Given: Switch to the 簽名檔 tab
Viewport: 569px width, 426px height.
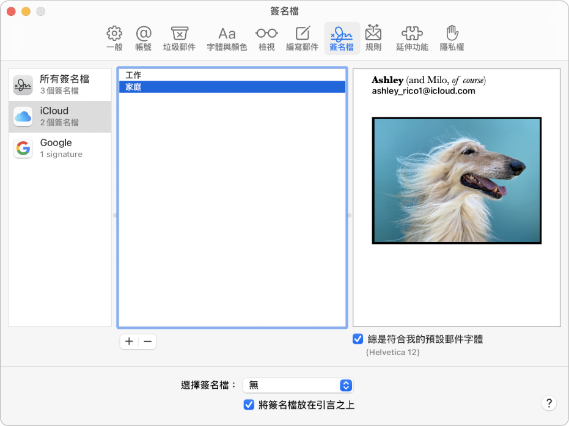Looking at the screenshot, I should pyautogui.click(x=341, y=38).
